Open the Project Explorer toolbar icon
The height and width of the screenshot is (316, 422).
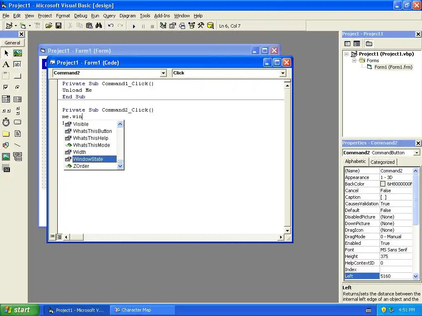tap(163, 26)
